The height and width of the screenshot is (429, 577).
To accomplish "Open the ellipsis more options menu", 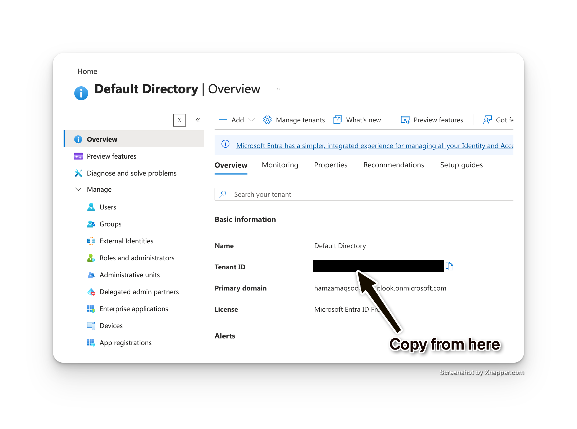I will click(277, 89).
